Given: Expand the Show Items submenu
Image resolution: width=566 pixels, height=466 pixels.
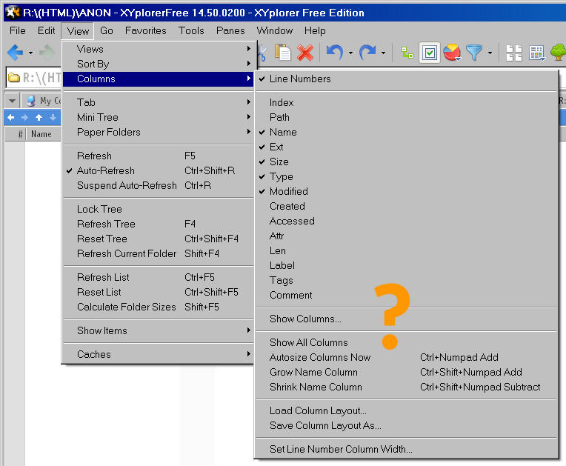Looking at the screenshot, I should [159, 330].
